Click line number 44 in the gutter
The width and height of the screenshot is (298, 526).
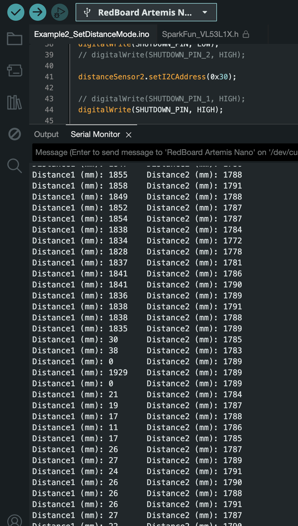(49, 110)
